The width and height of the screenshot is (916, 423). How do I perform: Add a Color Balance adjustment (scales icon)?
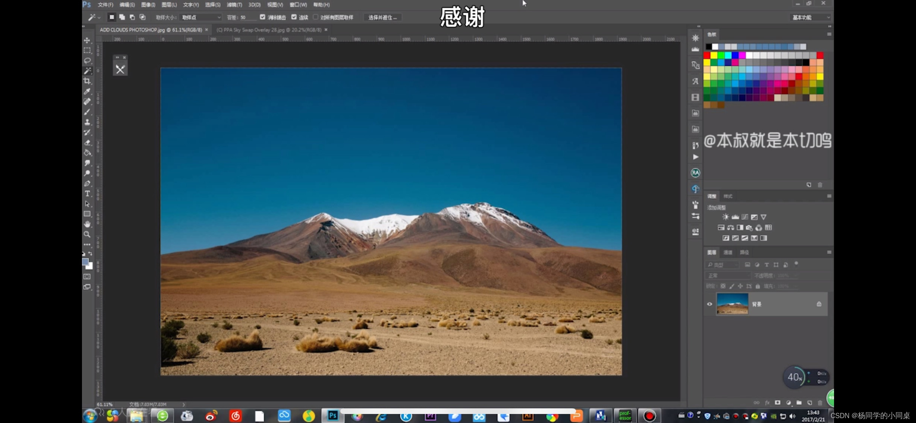(730, 227)
